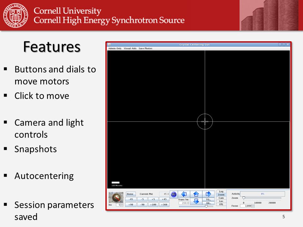The height and width of the screenshot is (227, 303).
Task: Click the slide number 5
Action: pos(284,217)
